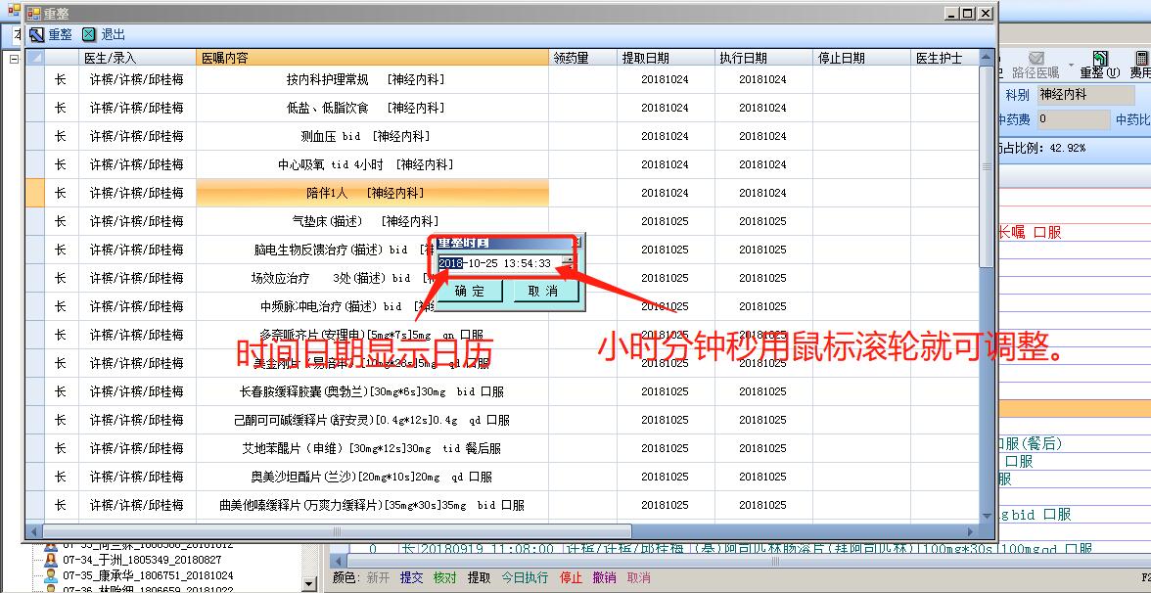Click the 执行日期 column header
The height and width of the screenshot is (593, 1151).
click(x=763, y=58)
